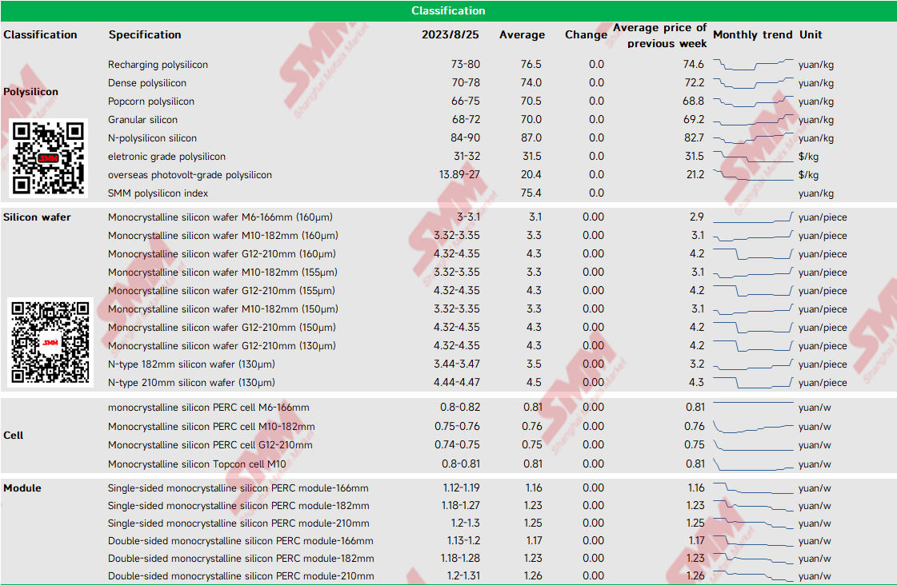897x585 pixels.
Task: Click the Specification column header
Action: 145,35
